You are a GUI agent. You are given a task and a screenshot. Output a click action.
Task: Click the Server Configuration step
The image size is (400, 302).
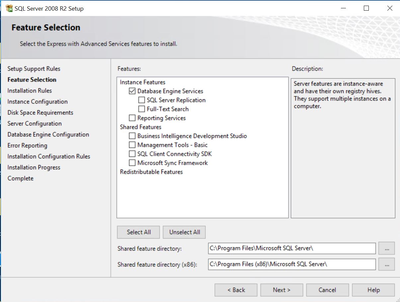point(35,124)
